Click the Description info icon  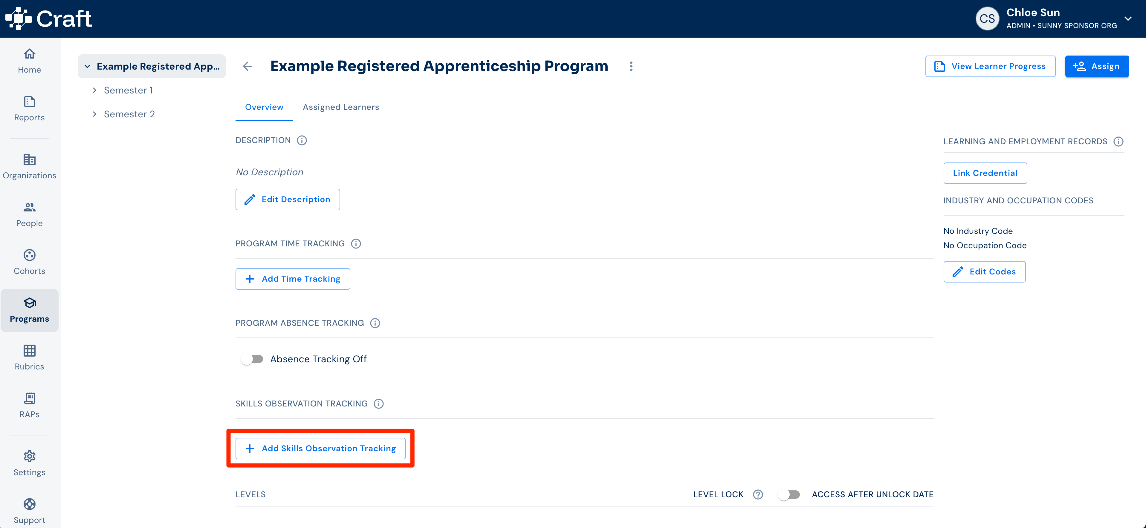(302, 140)
